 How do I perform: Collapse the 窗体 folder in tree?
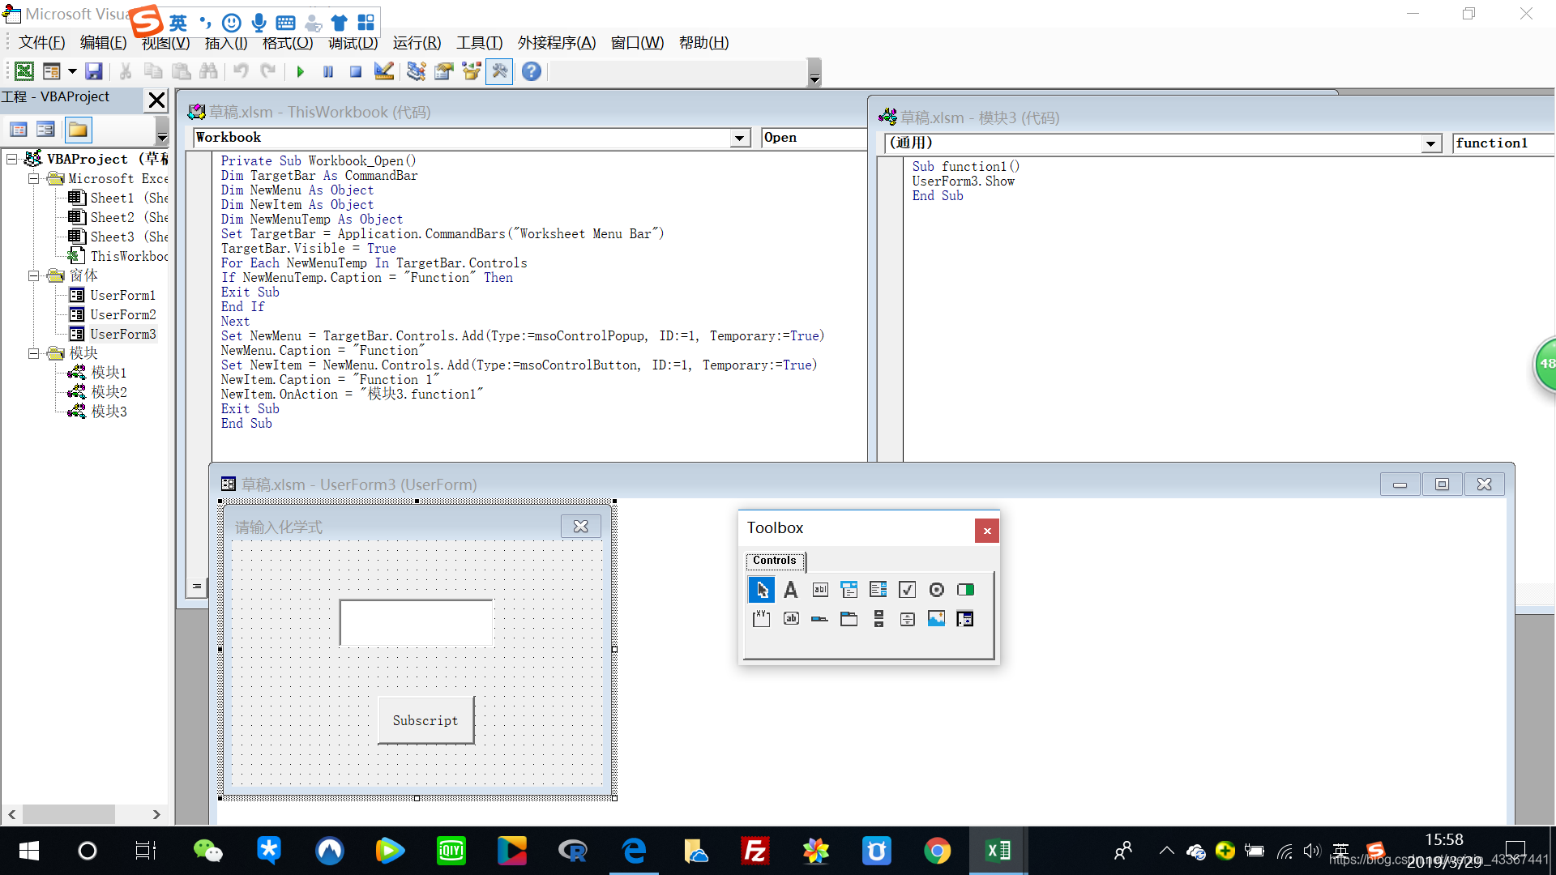click(x=34, y=275)
